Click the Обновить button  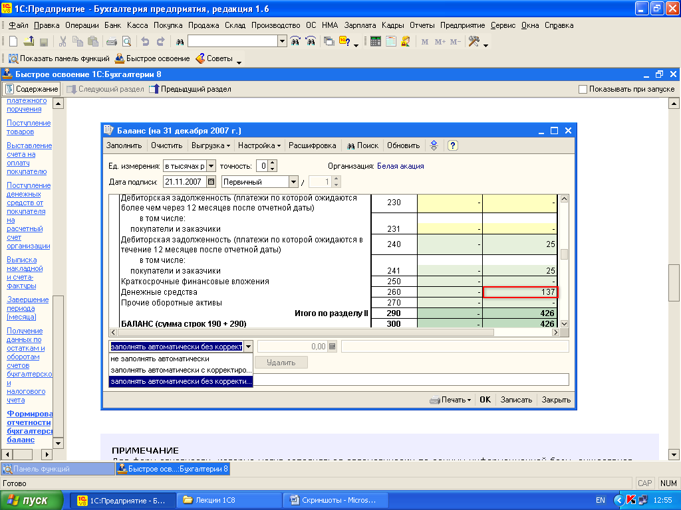404,145
